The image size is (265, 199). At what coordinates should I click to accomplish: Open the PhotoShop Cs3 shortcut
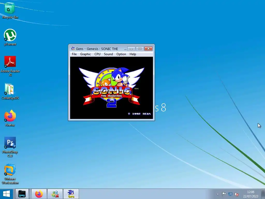[10, 147]
